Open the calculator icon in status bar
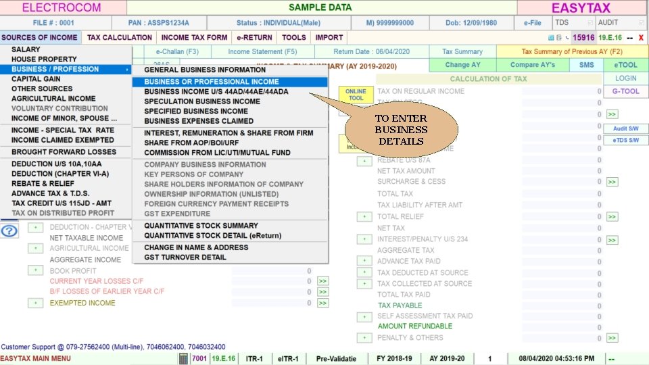 click(183, 358)
